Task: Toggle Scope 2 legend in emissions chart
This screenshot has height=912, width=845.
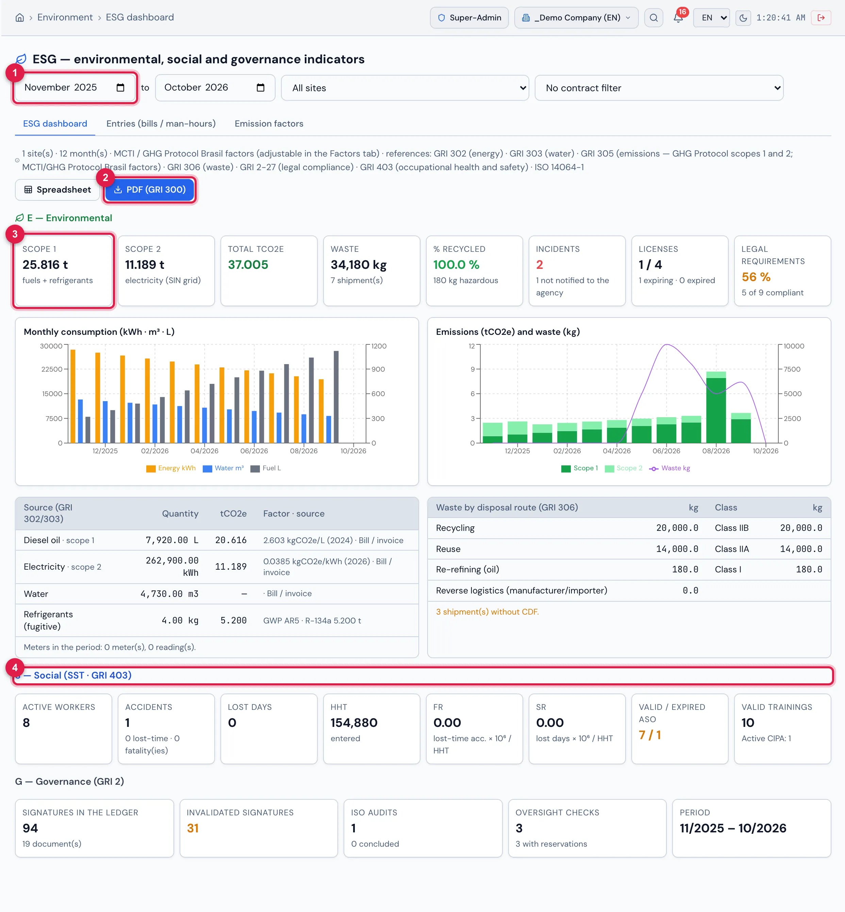Action: click(623, 468)
